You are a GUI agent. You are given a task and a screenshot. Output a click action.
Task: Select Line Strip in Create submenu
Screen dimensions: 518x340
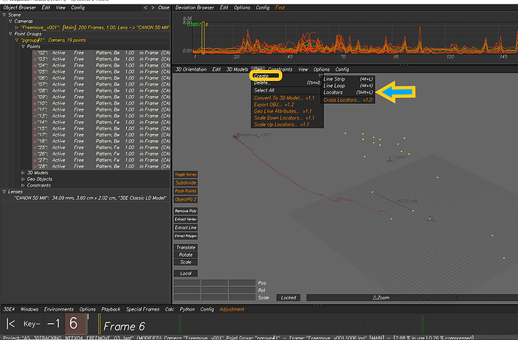point(348,79)
